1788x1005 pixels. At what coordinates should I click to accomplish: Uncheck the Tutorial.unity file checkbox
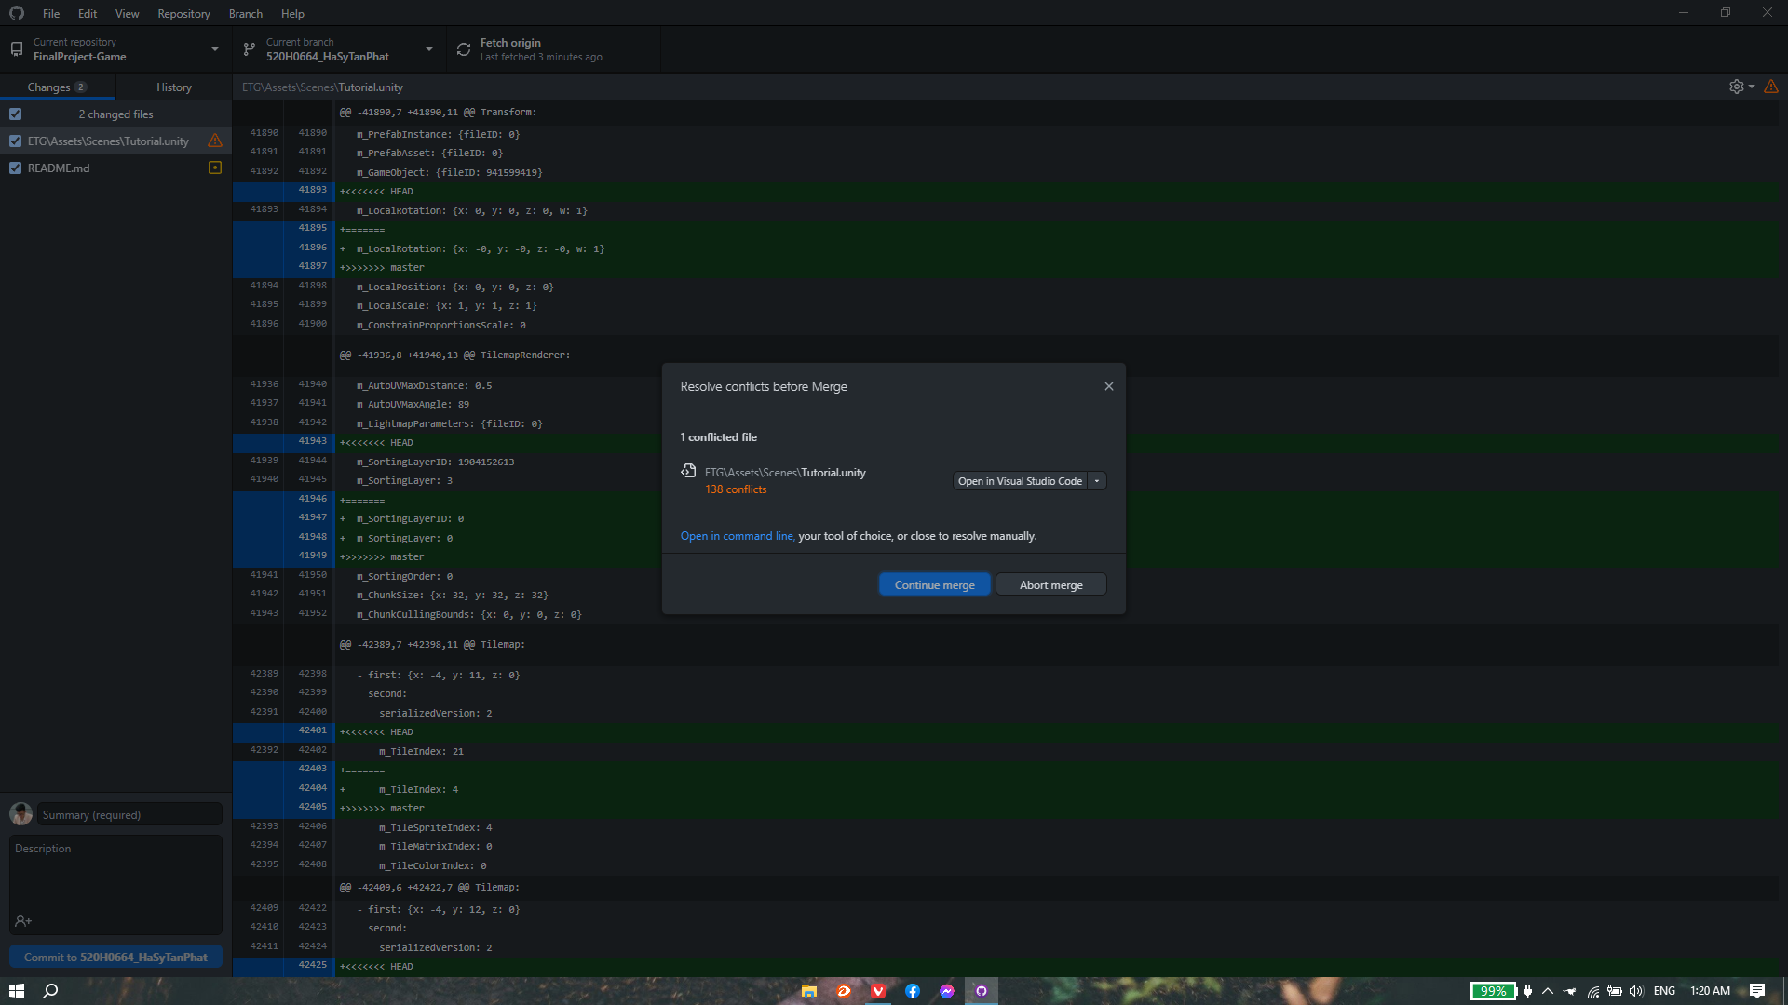pos(16,141)
